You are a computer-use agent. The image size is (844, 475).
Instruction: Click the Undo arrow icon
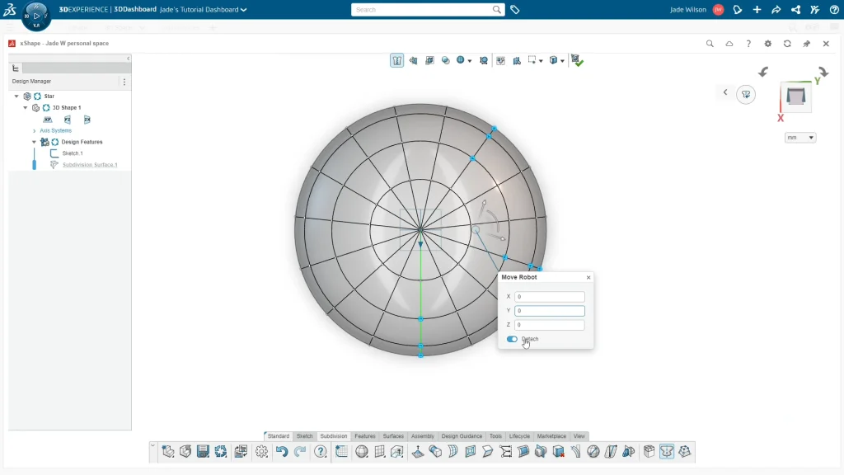(x=282, y=451)
